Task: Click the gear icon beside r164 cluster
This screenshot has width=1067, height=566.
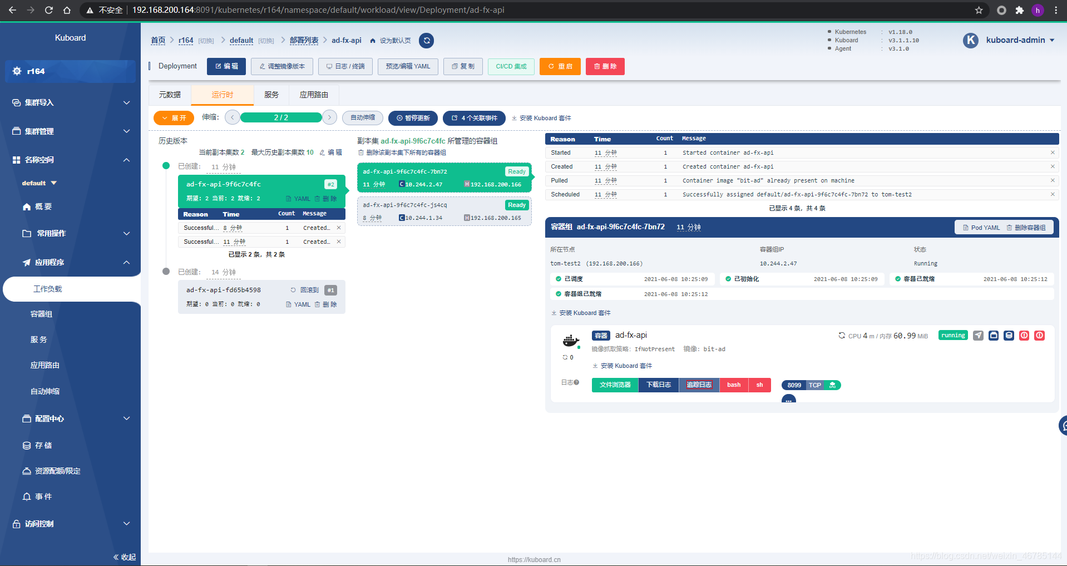Action: tap(17, 71)
